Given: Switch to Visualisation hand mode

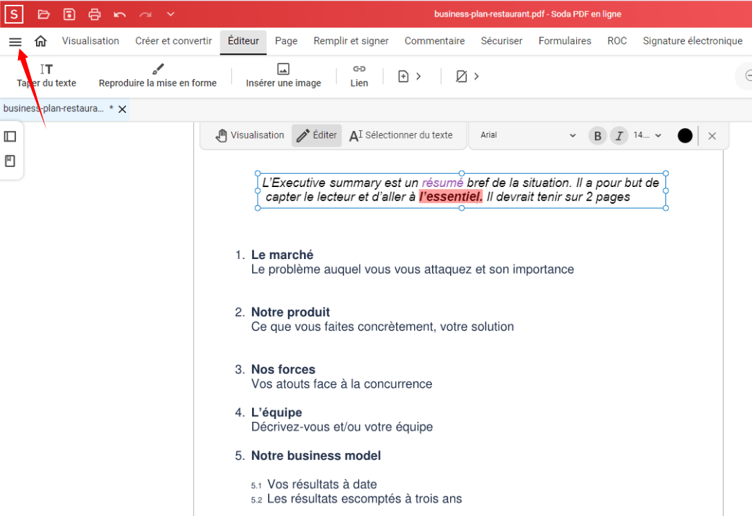Looking at the screenshot, I should coord(250,135).
